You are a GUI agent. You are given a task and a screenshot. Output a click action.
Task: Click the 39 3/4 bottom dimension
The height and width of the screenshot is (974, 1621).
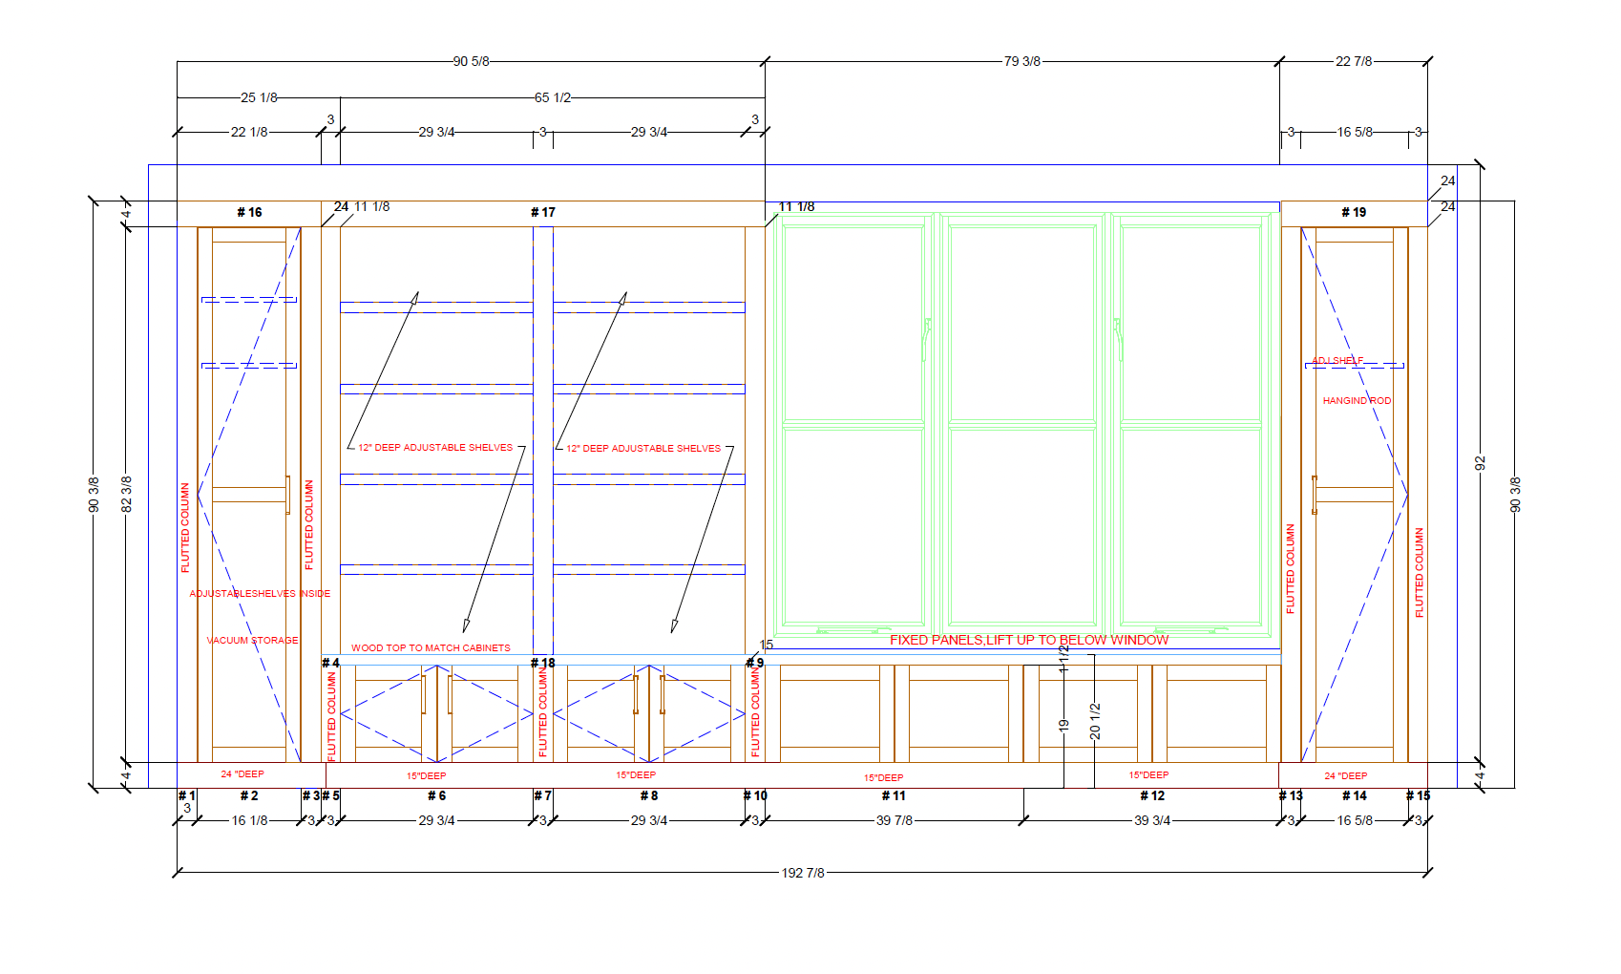click(1151, 820)
